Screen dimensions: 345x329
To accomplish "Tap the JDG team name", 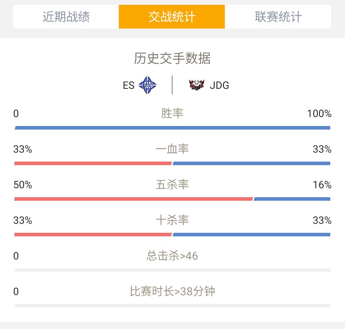I will click(219, 85).
